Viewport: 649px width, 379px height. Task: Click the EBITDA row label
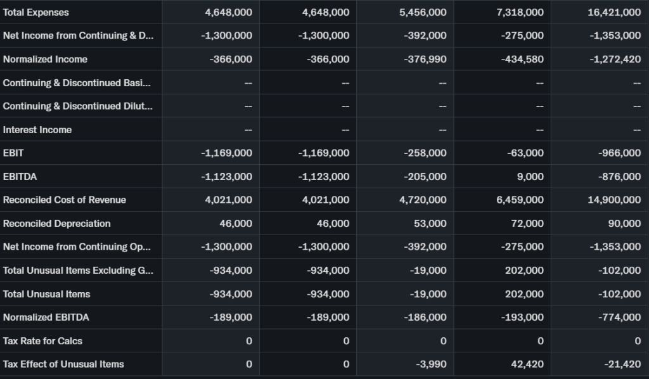[20, 177]
